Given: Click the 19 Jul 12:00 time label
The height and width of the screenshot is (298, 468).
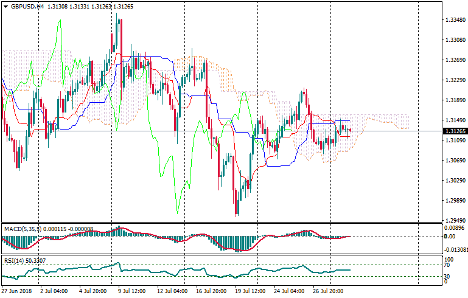Looking at the screenshot, I should tap(251, 291).
